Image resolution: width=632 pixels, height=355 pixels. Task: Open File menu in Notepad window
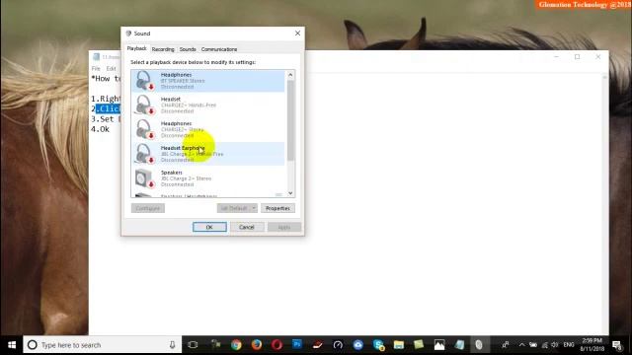click(96, 68)
